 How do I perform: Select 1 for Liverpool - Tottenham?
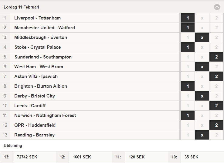(188, 18)
